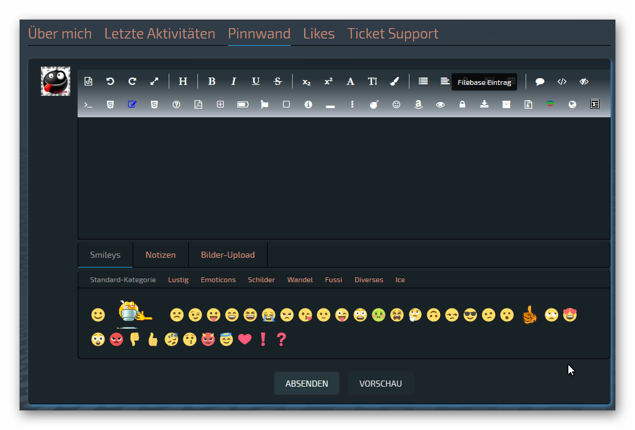Apply italic formatting in the toolbar
The height and width of the screenshot is (430, 635).
(233, 81)
